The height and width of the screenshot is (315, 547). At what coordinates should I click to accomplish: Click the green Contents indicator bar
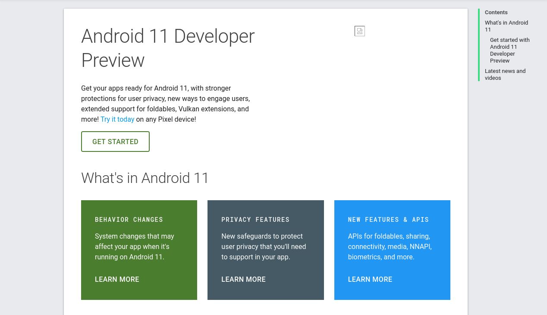479,45
